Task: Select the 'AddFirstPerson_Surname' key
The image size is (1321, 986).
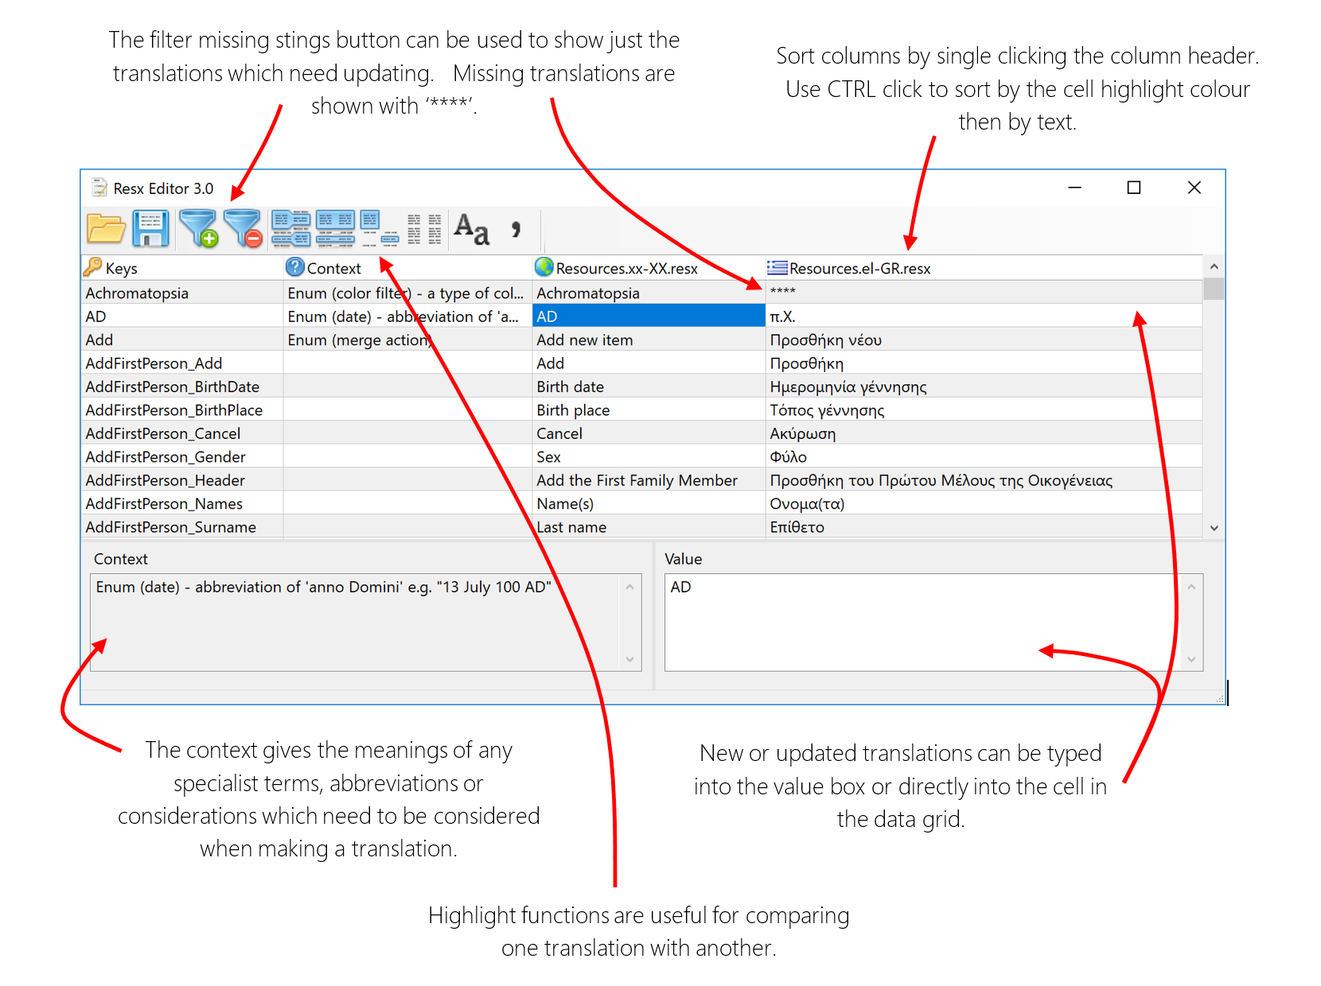Action: (182, 526)
